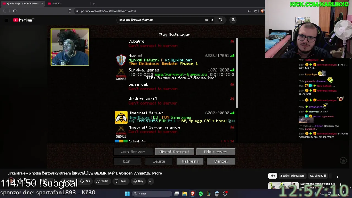Select Survival-games server logo
This screenshot has width=352, height=198.
[x=121, y=75]
